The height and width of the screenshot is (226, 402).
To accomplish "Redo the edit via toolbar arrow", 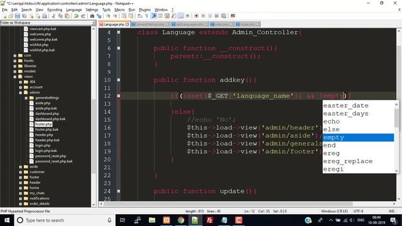I will point(83,16).
